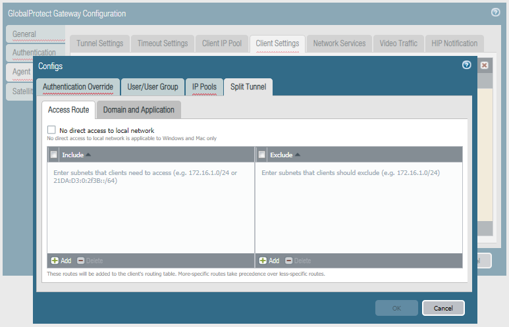Viewport: 509px width, 327px height.
Task: Select the Access Route sub-tab
Action: pyautogui.click(x=68, y=110)
